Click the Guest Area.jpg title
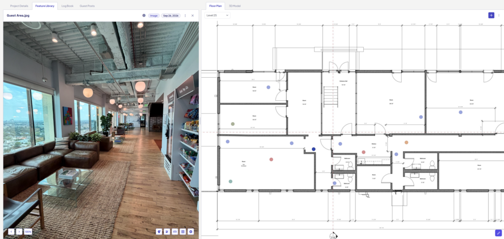504x239 pixels. click(18, 15)
